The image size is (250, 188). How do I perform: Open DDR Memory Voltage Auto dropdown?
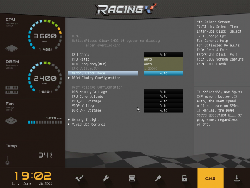[x=163, y=92]
